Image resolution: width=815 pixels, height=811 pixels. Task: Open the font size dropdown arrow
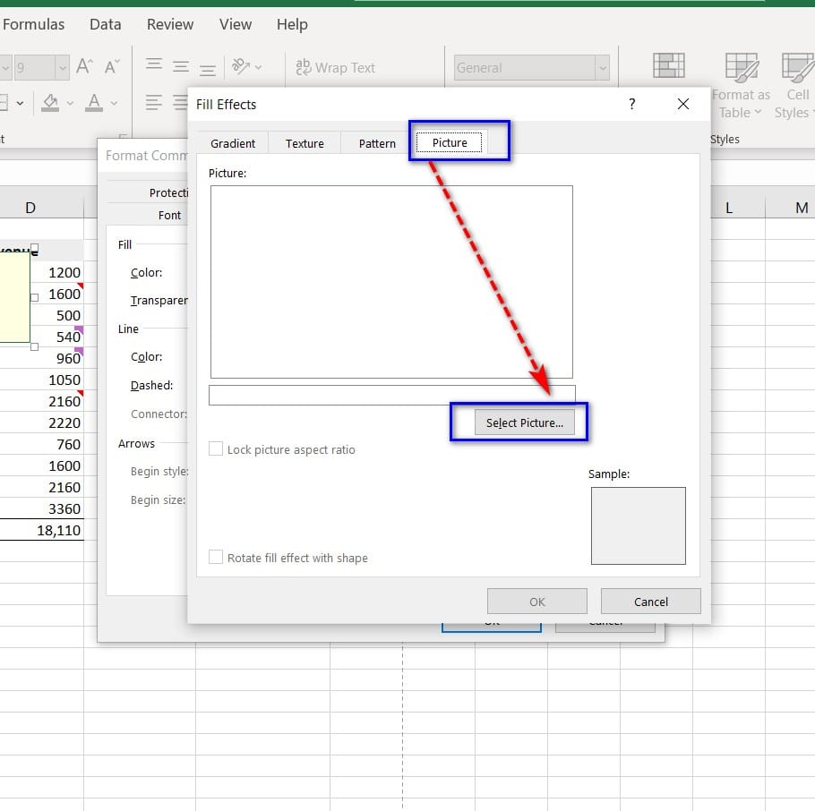click(x=63, y=67)
